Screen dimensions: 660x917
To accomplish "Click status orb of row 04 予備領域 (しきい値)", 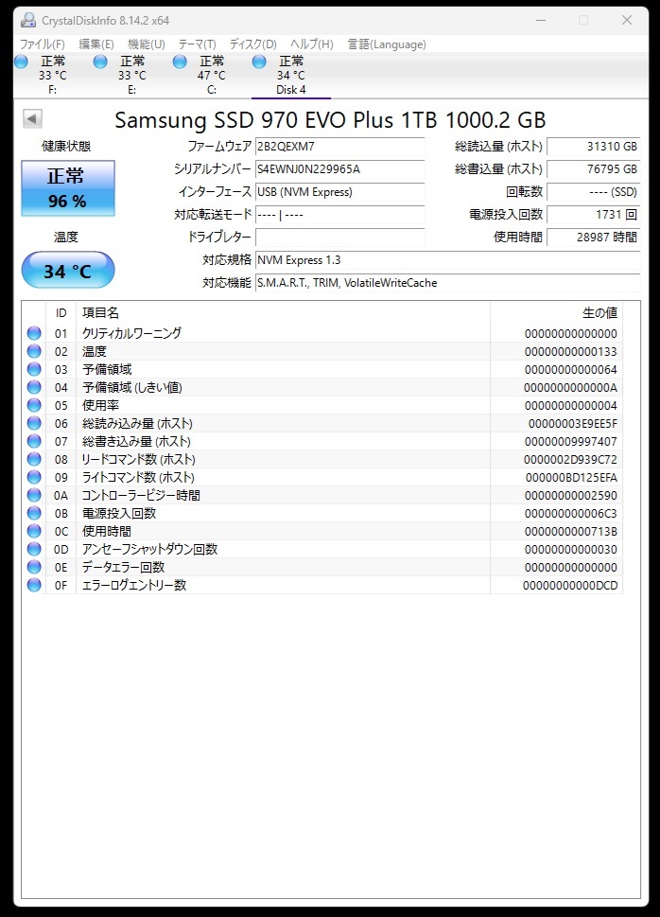I will coord(34,387).
